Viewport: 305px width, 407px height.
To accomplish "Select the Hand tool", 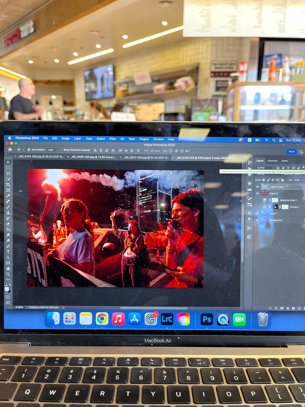I will [8, 269].
